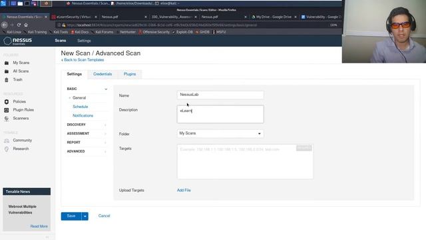
Task: Switch to the elliot@kali terminal taskbar entry
Action: [167, 3]
